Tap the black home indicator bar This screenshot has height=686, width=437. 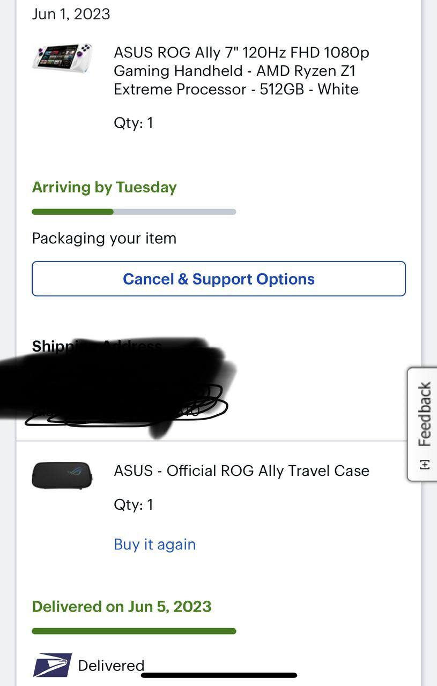coord(219,675)
